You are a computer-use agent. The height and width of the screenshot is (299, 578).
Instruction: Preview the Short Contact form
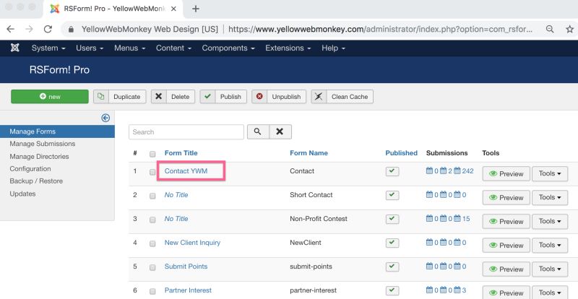point(506,198)
